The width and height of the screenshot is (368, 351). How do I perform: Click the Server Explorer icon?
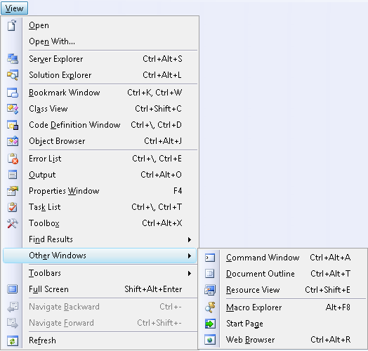(x=13, y=59)
